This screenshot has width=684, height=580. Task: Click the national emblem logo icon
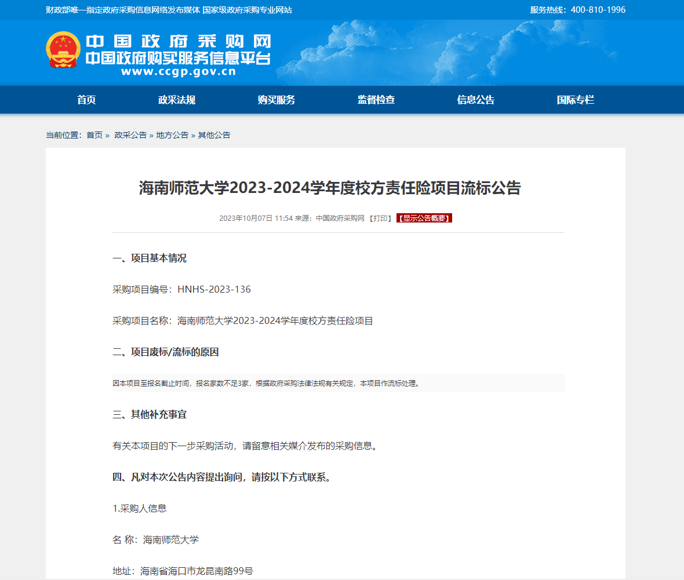point(63,50)
